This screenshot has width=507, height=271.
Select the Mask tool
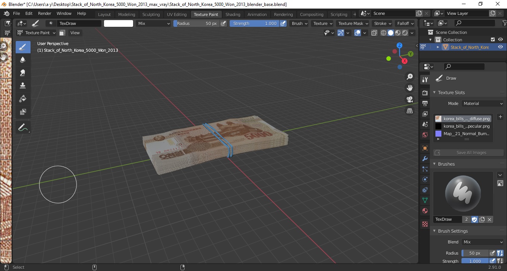tap(23, 112)
